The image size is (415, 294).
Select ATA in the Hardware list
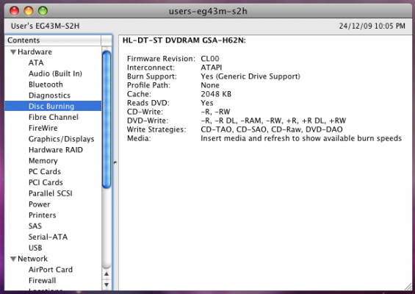click(x=36, y=62)
